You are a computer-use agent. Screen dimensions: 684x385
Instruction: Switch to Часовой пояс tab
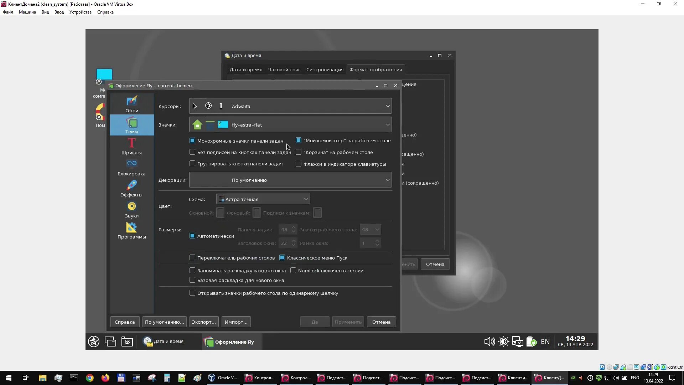[x=284, y=70]
